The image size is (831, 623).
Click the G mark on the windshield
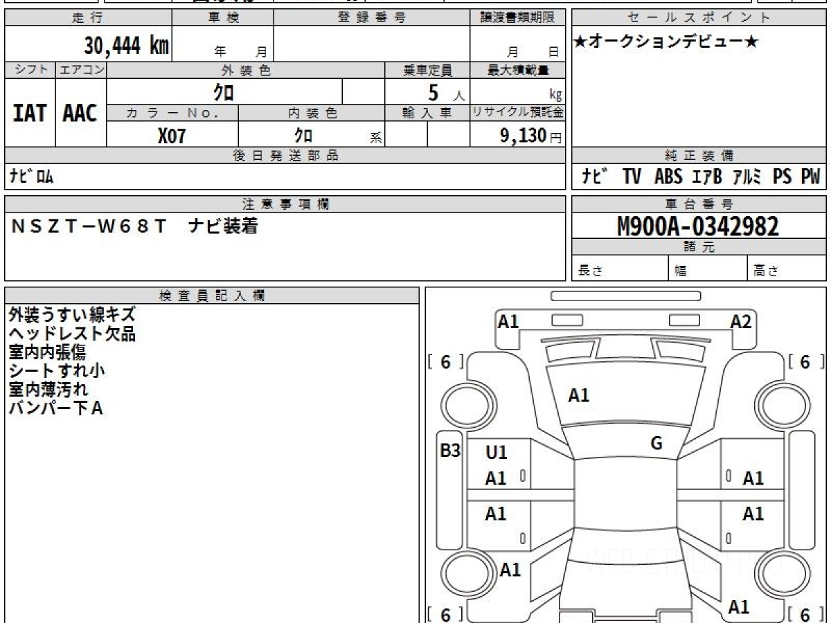coord(656,444)
